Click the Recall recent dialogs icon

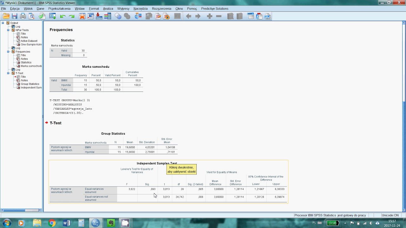pos(52,16)
